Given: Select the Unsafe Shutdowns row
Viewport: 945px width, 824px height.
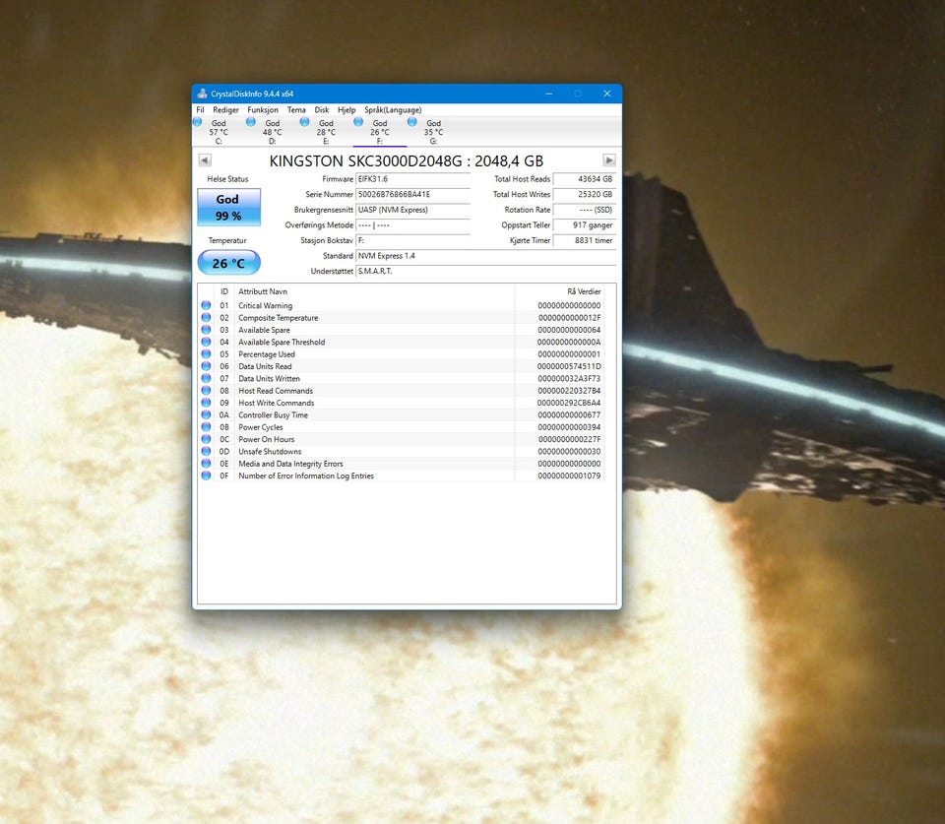Looking at the screenshot, I should [x=401, y=452].
